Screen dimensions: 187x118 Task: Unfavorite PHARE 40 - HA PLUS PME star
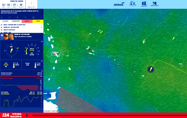(x=41, y=27)
